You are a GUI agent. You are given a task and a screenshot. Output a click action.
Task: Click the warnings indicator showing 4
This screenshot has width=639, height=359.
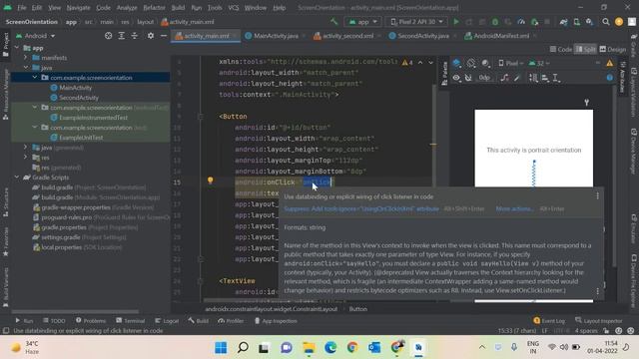tap(407, 62)
